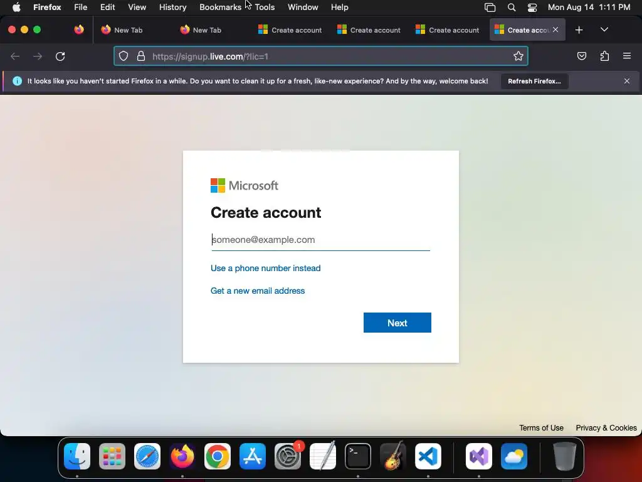Image resolution: width=642 pixels, height=482 pixels.
Task: Open the View menu
Action: 137,7
